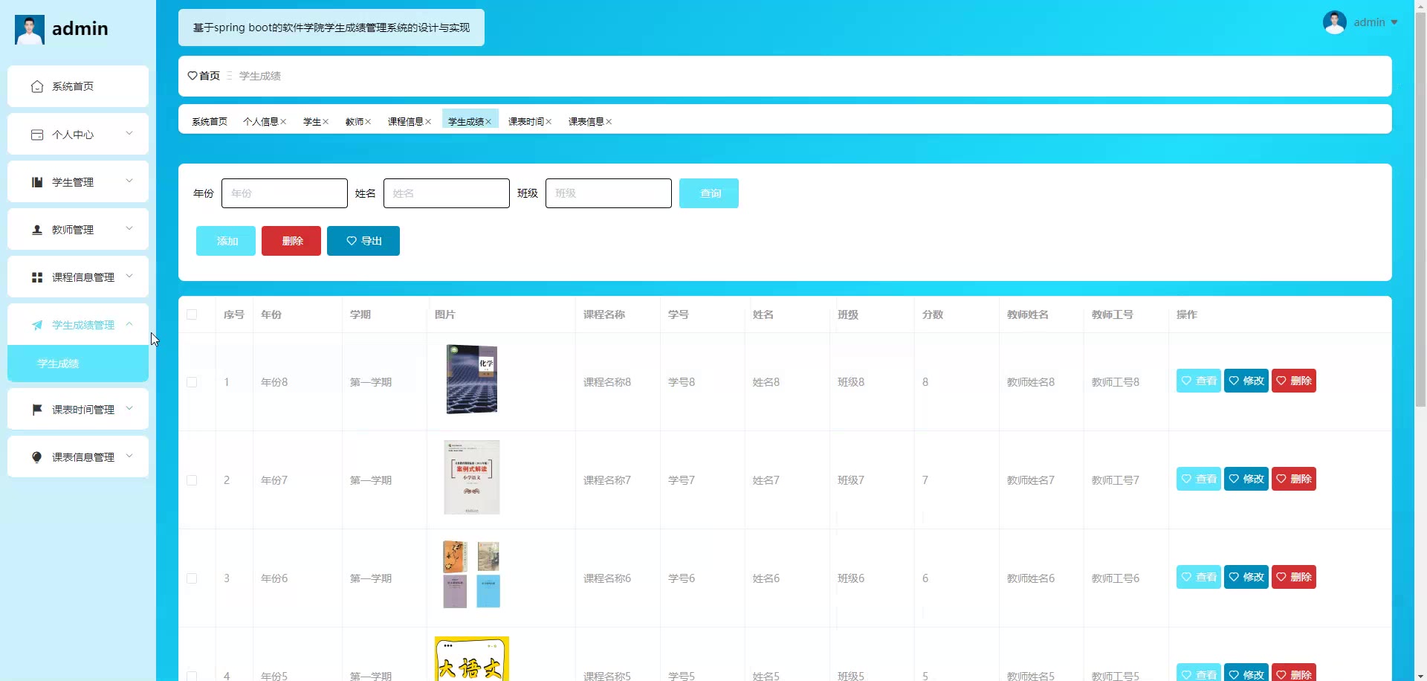The height and width of the screenshot is (681, 1427).
Task: Switch to the 个人信息 tab
Action: (x=260, y=122)
